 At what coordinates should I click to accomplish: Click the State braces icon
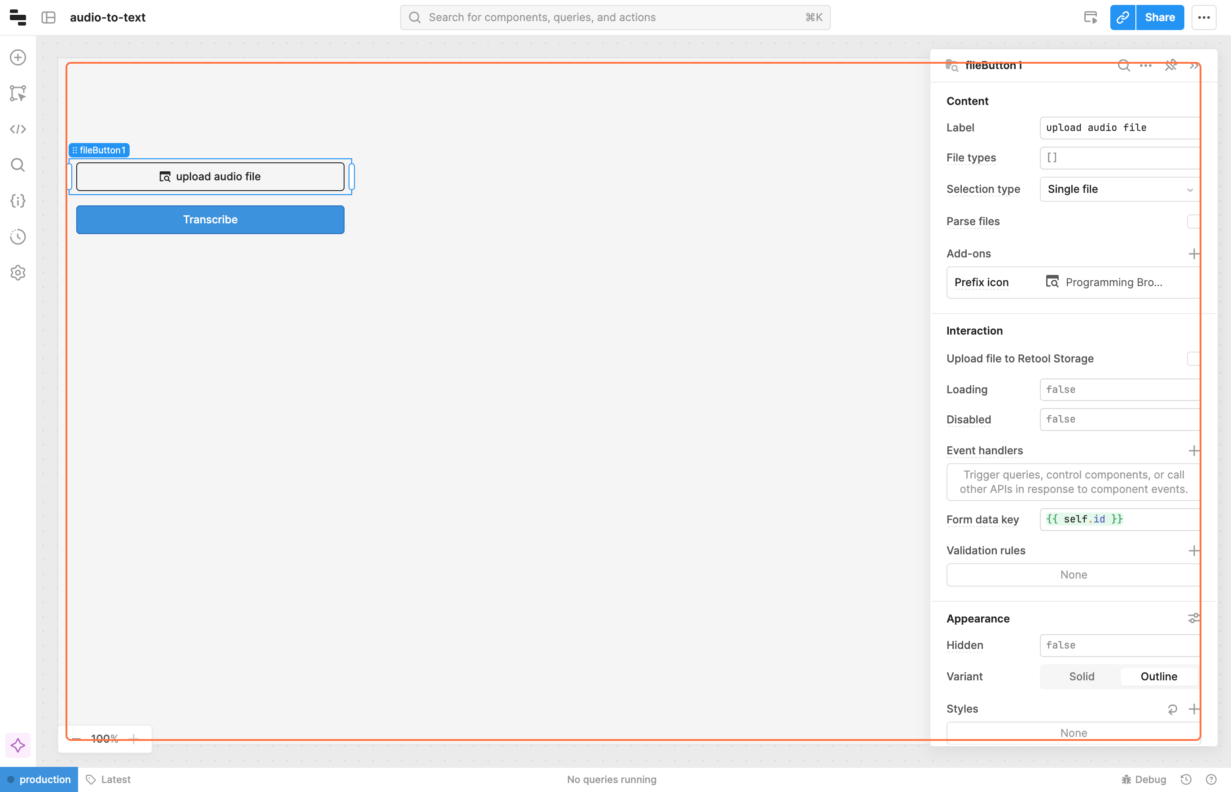(18, 200)
